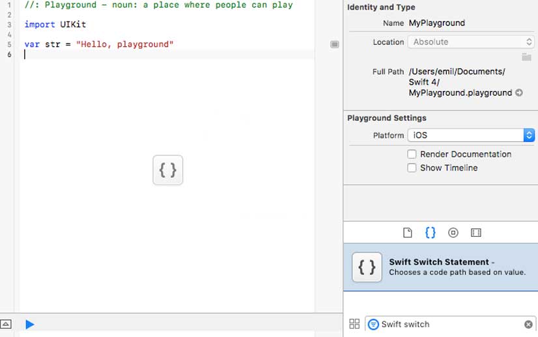Image resolution: width=538 pixels, height=337 pixels.
Task: Click the filter icon in library search
Action: pyautogui.click(x=373, y=324)
